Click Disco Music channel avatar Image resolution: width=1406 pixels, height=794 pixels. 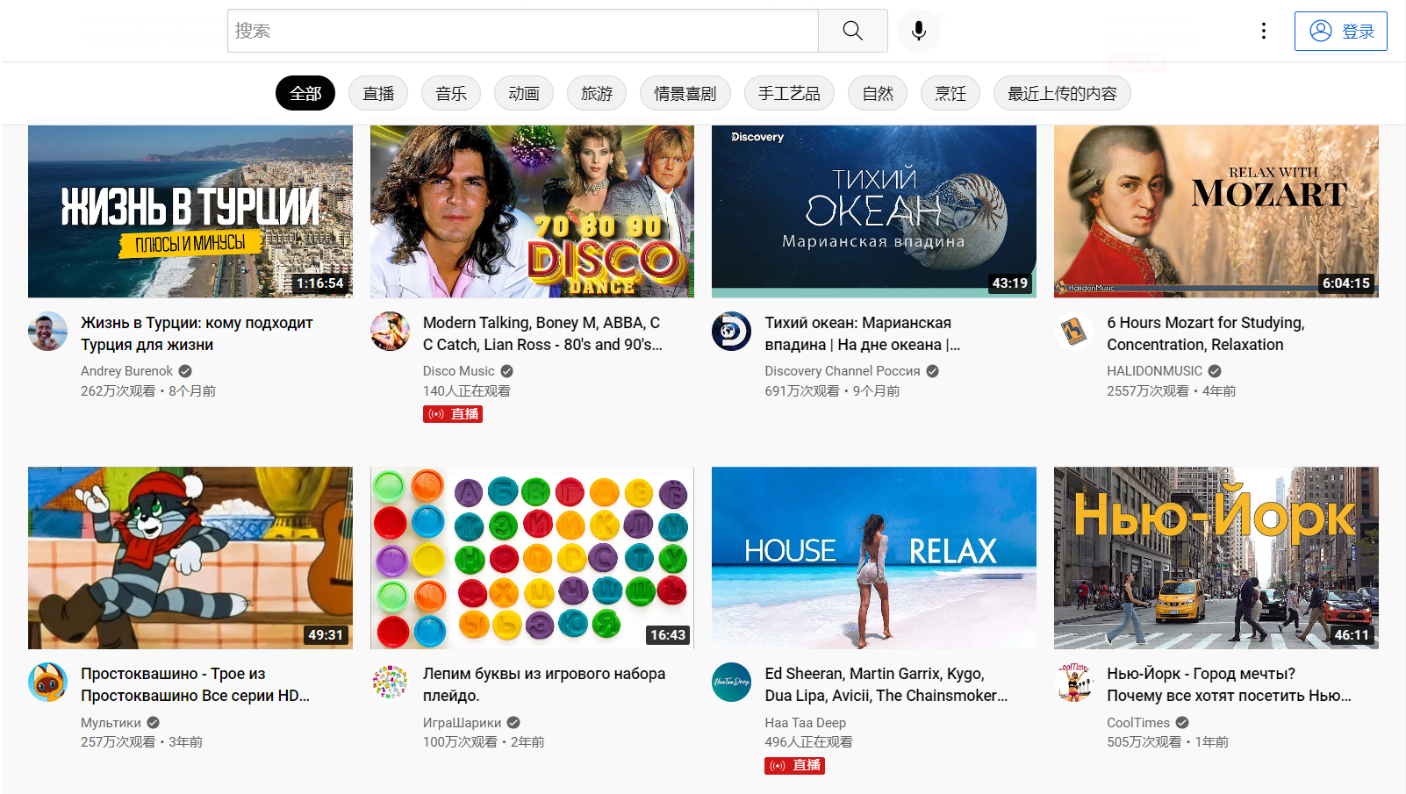[x=390, y=332]
